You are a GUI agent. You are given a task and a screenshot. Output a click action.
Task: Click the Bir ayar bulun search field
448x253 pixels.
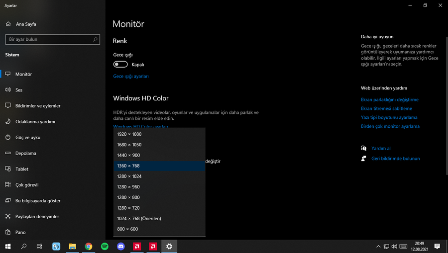point(49,39)
